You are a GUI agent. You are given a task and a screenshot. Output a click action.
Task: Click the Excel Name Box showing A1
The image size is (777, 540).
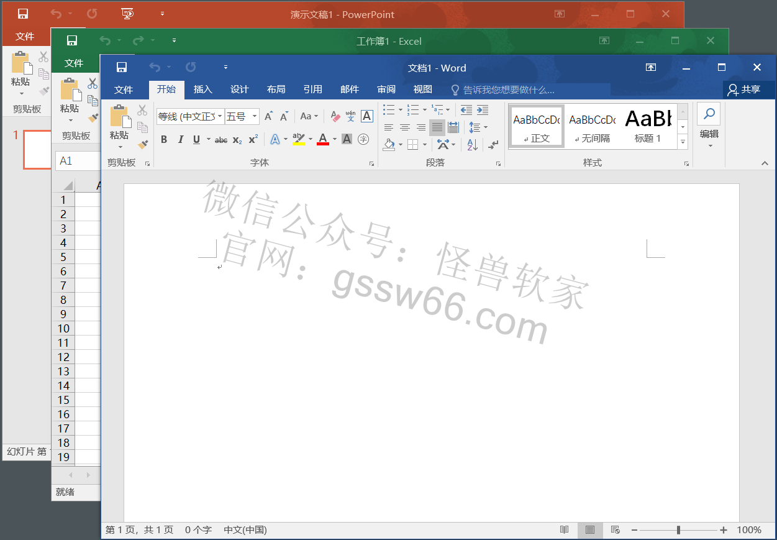(x=78, y=161)
